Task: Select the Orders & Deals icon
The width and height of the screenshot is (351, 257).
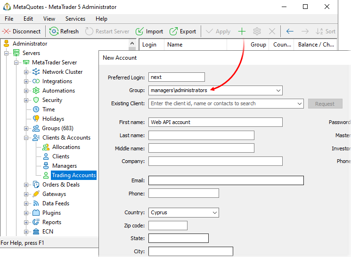Action: click(x=36, y=185)
